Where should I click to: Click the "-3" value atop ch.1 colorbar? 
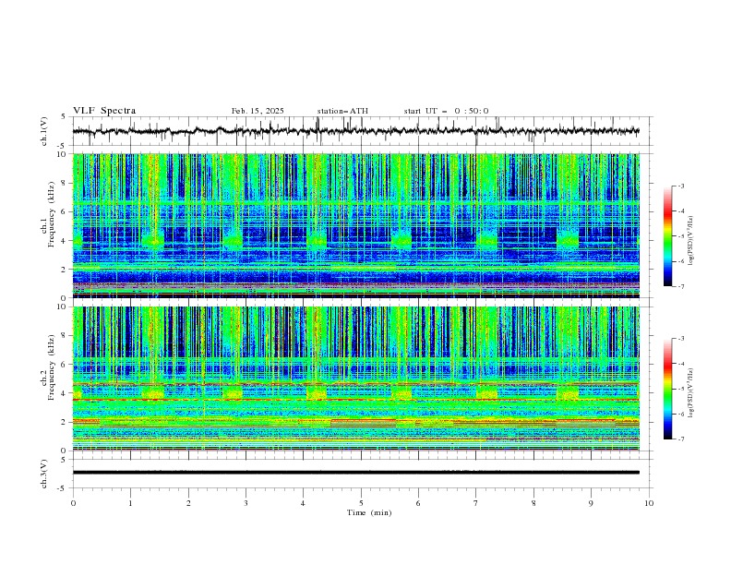681,186
